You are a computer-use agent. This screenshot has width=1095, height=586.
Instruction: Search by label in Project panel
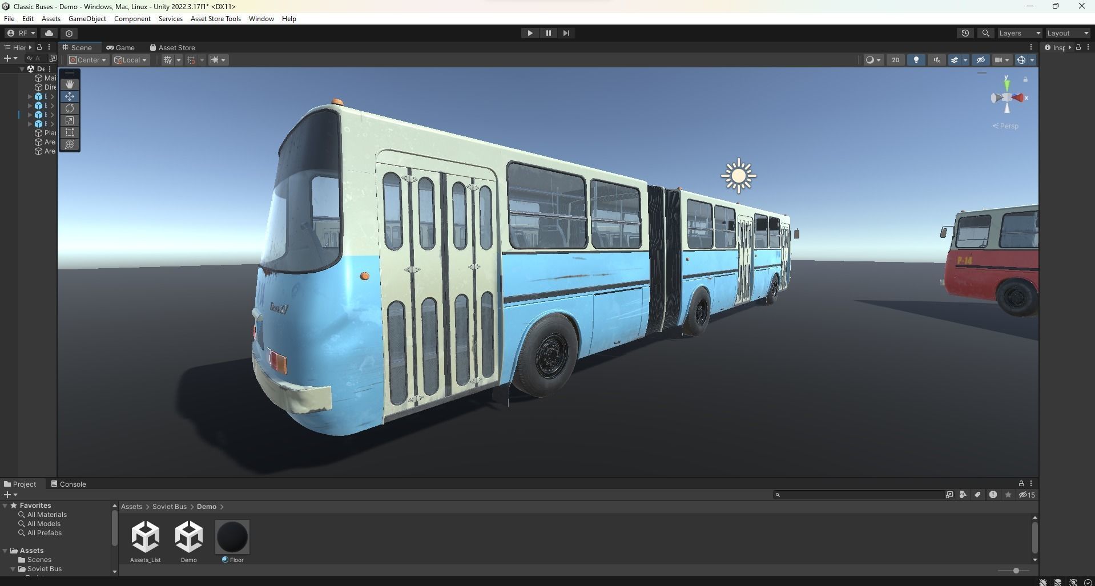tap(978, 495)
